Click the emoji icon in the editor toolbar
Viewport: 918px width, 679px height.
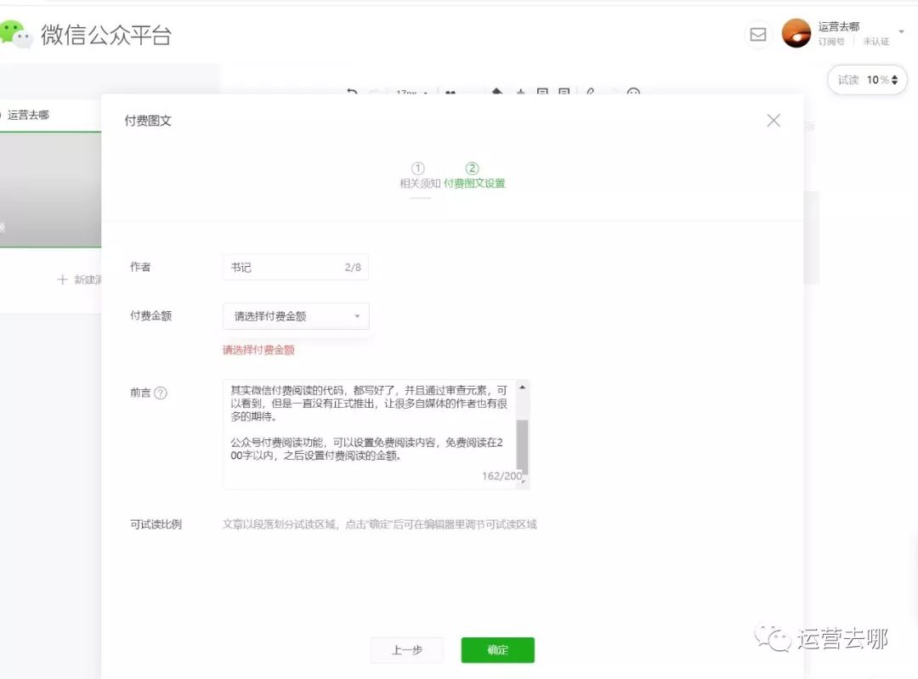(633, 92)
